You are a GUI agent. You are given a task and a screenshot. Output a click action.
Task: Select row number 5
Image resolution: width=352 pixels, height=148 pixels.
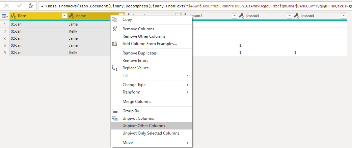[x=5, y=52]
